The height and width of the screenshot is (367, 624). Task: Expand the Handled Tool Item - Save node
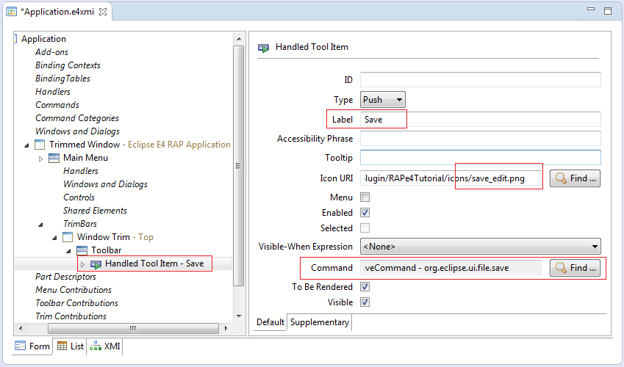tap(83, 264)
